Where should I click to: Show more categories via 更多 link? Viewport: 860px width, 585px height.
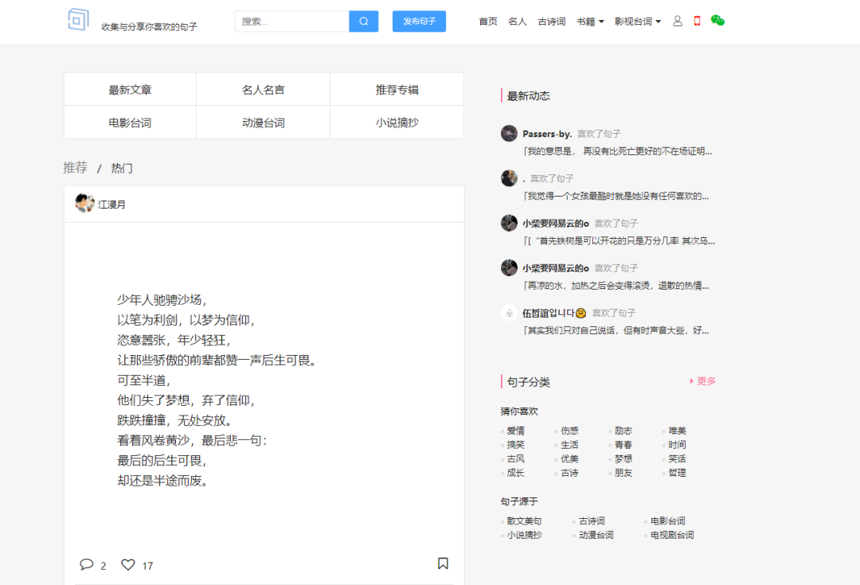point(703,381)
